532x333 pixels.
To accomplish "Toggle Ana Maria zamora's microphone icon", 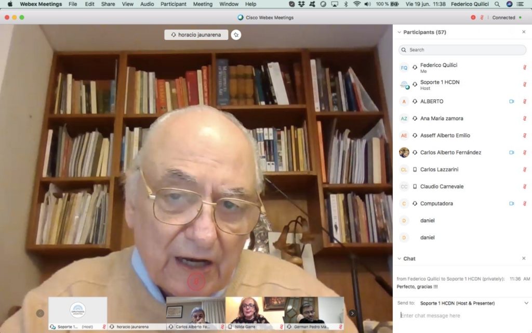I will pos(525,118).
